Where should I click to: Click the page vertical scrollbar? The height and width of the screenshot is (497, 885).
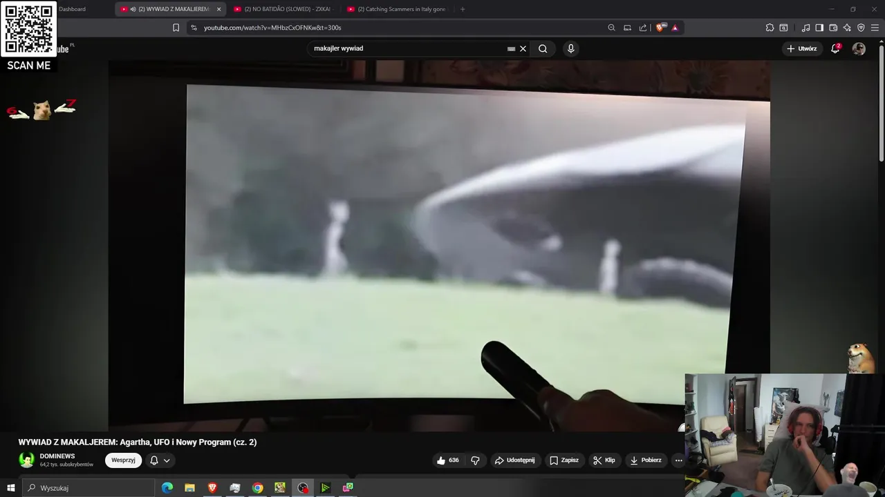[x=882, y=104]
